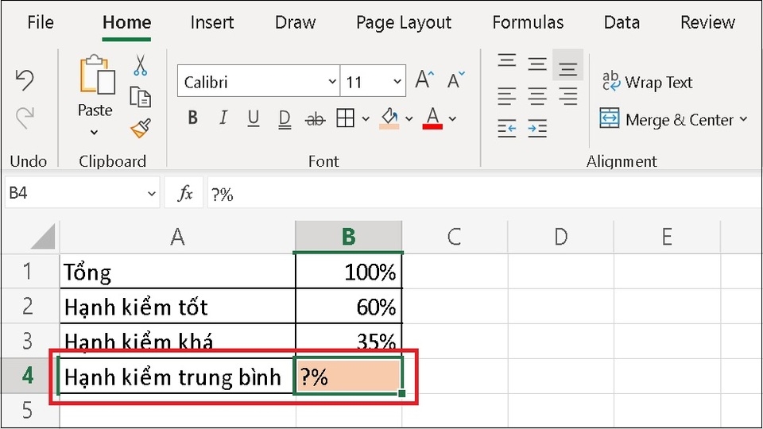Click the fx Insert Function icon
Viewport: 763px width, 429px height.
pos(184,193)
